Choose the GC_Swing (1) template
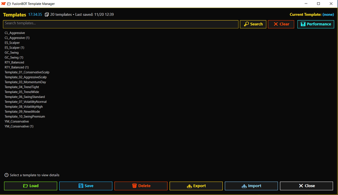Image resolution: width=338 pixels, height=195 pixels. pyautogui.click(x=14, y=58)
